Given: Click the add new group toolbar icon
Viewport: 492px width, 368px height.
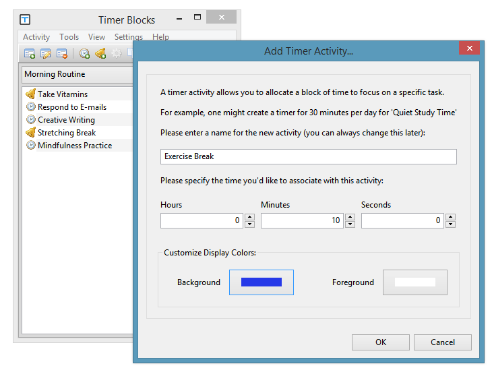Looking at the screenshot, I should [x=30, y=54].
